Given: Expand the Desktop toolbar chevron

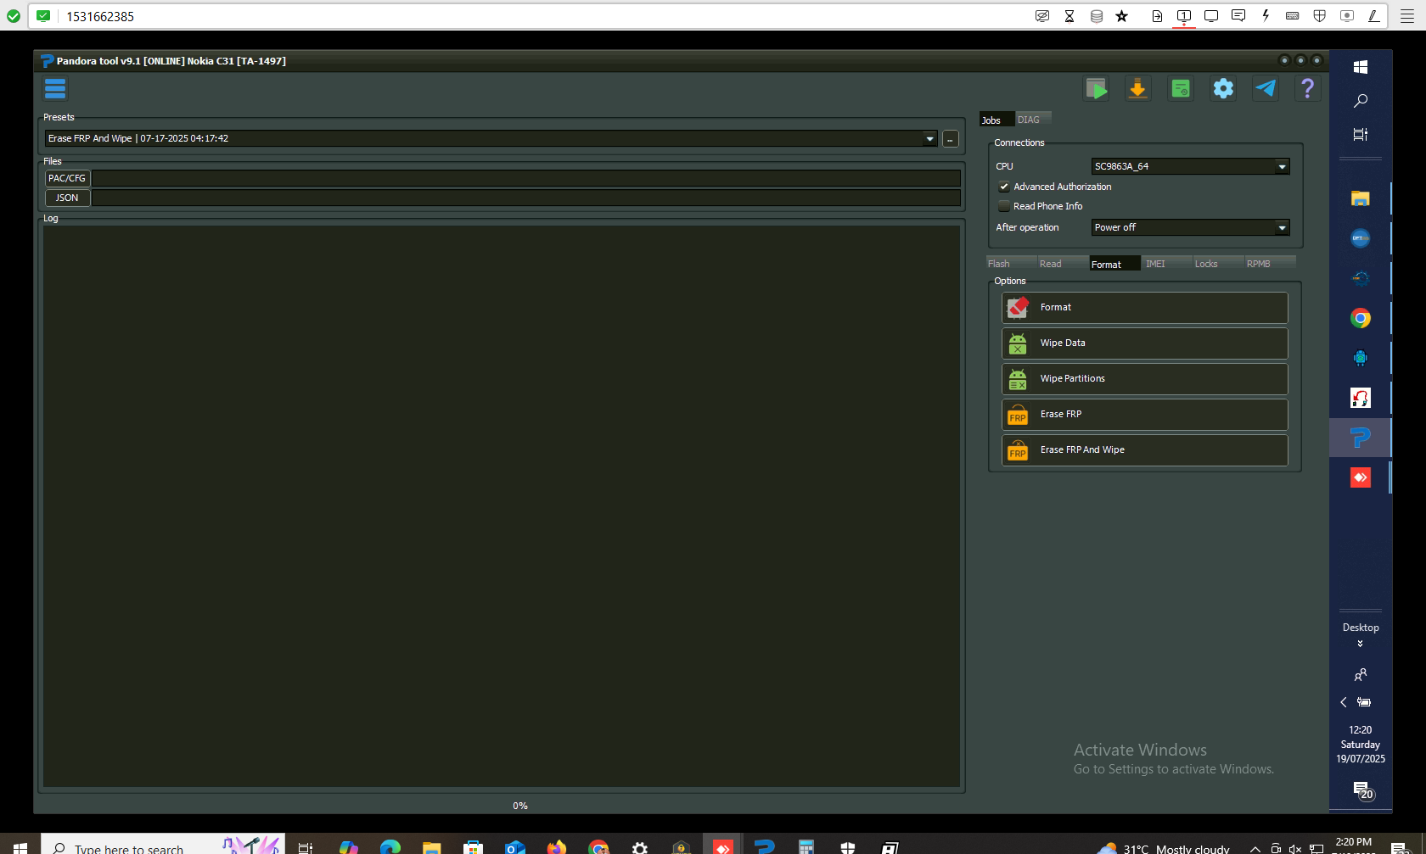Looking at the screenshot, I should pyautogui.click(x=1361, y=644).
